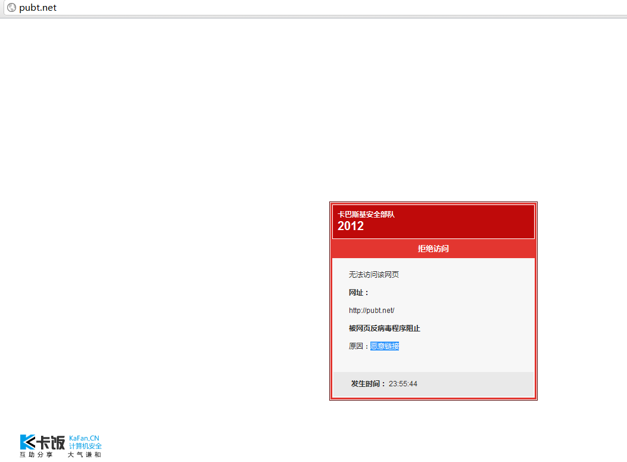Click the 计算机安全 text under KaFan.CN
The height and width of the screenshot is (462, 627).
coord(85,446)
